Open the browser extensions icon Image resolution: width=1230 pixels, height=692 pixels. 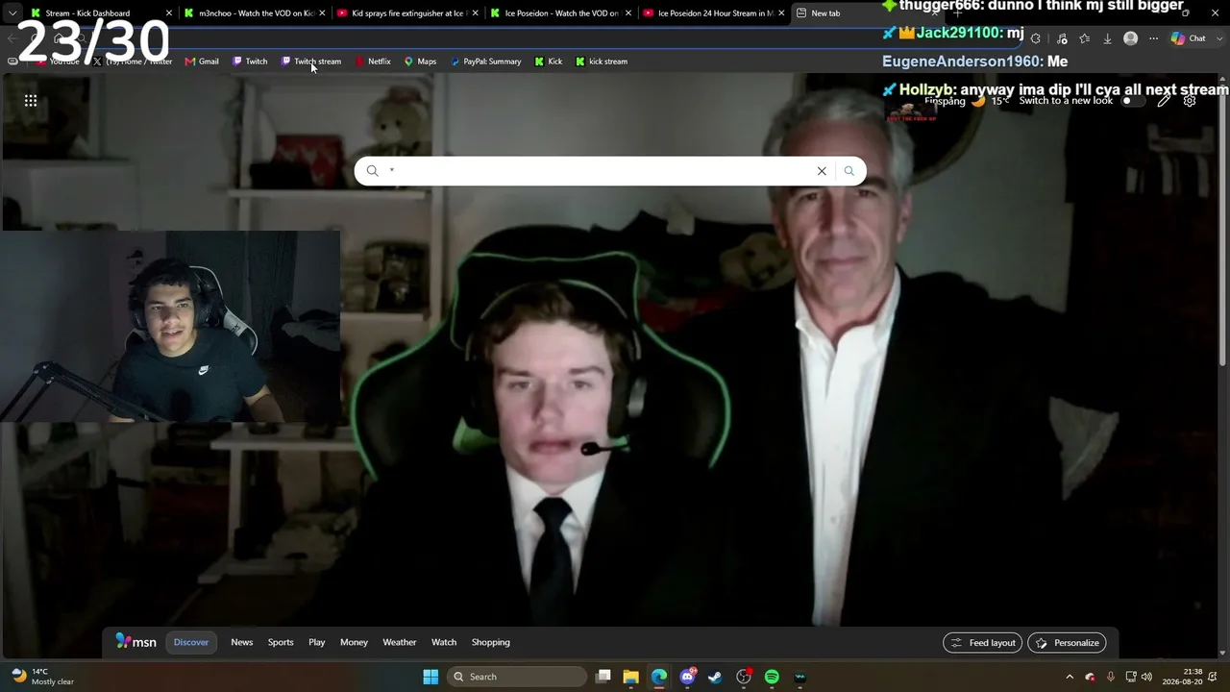tap(1036, 38)
